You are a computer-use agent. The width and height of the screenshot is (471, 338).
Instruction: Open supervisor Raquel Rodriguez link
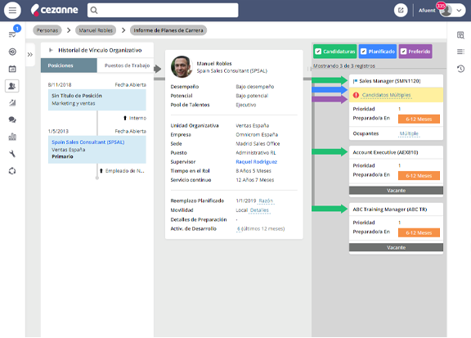256,162
